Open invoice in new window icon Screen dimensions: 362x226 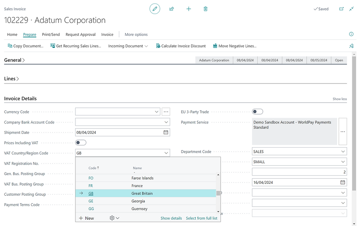[341, 9]
